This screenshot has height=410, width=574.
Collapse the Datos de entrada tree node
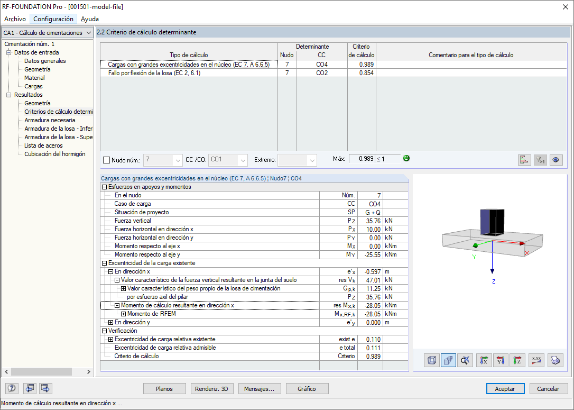9,52
